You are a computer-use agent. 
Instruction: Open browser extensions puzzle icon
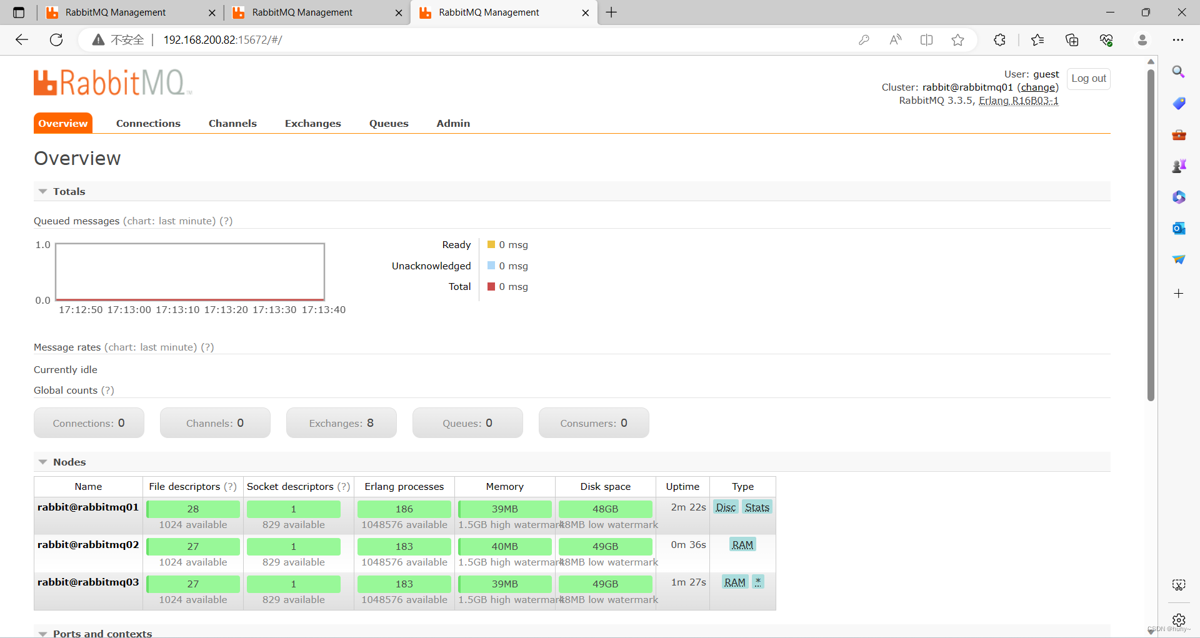[999, 40]
